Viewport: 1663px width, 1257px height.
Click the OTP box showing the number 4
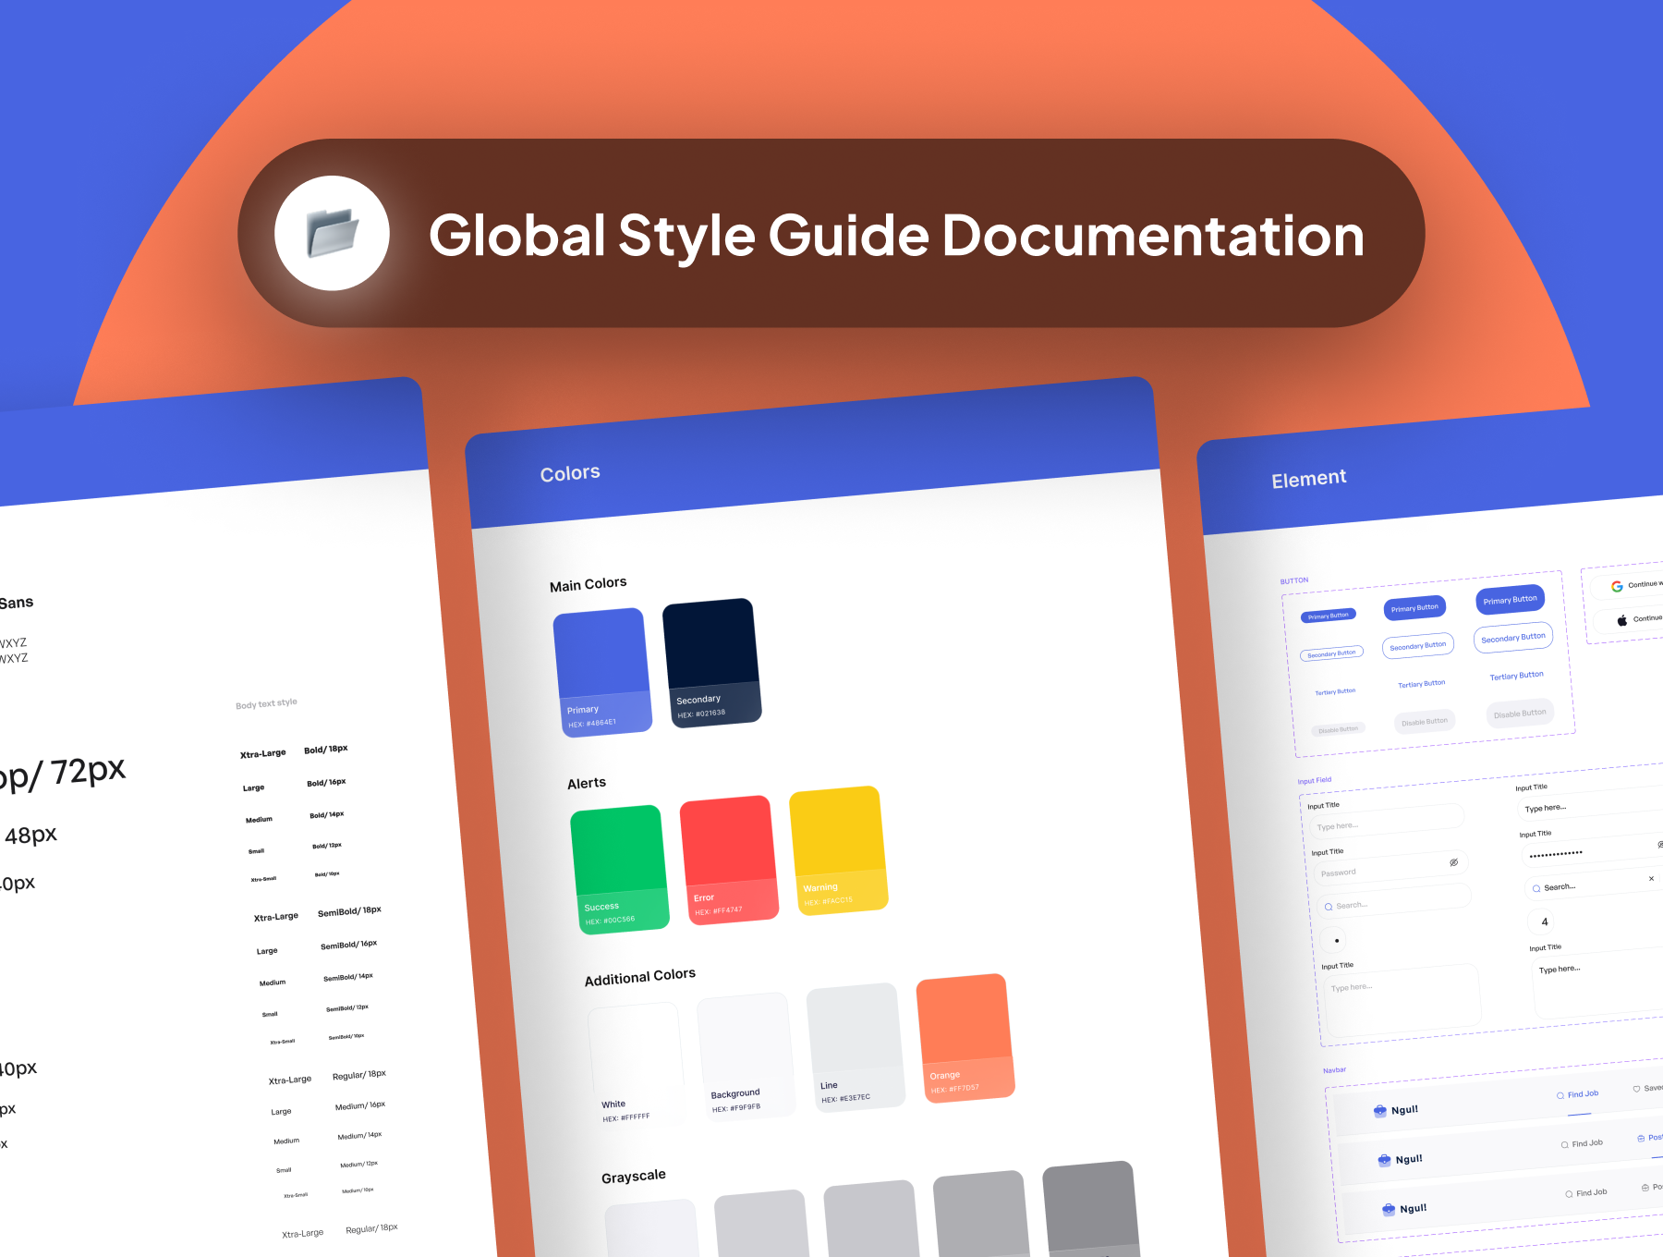click(x=1544, y=921)
